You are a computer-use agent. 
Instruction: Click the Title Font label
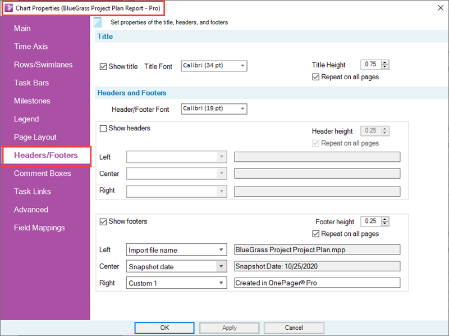pyautogui.click(x=158, y=66)
